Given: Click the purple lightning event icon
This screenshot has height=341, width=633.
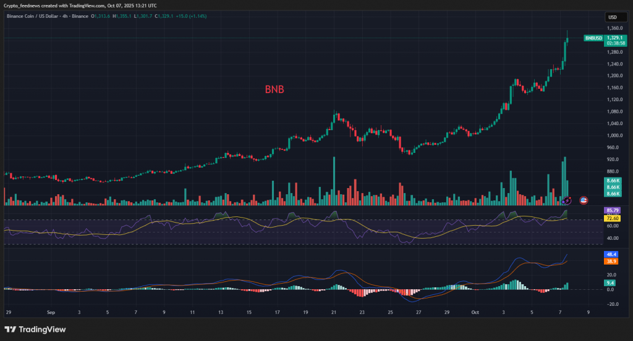Looking at the screenshot, I should coord(567,200).
